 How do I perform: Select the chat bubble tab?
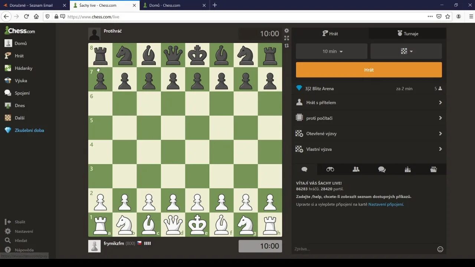coord(304,169)
